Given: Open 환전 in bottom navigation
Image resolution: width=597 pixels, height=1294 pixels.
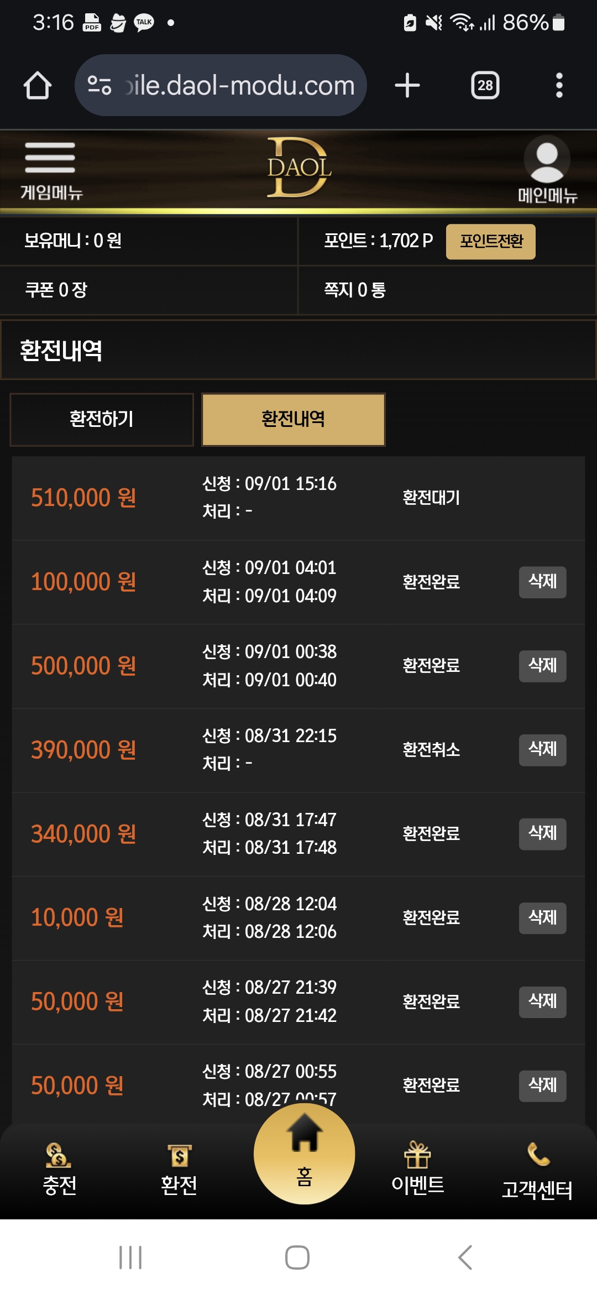Looking at the screenshot, I should (x=179, y=1170).
